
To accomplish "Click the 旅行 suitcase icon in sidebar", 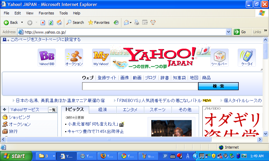I will [x=5, y=131].
